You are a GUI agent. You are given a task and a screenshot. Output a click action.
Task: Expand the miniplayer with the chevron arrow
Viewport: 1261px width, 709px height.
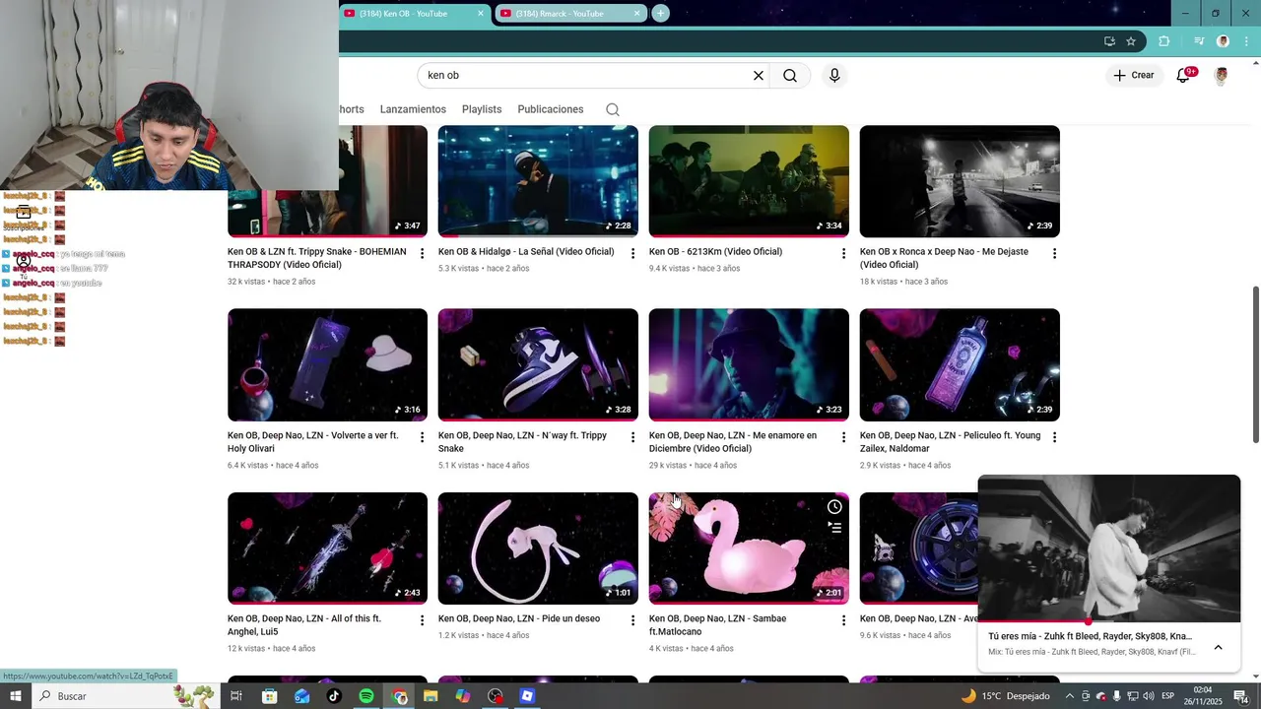(1218, 647)
